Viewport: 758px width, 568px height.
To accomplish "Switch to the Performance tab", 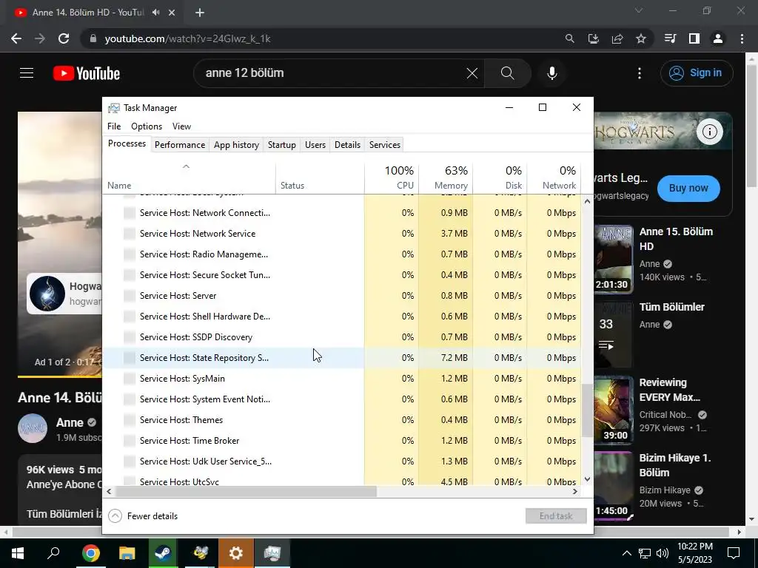I will click(x=180, y=145).
